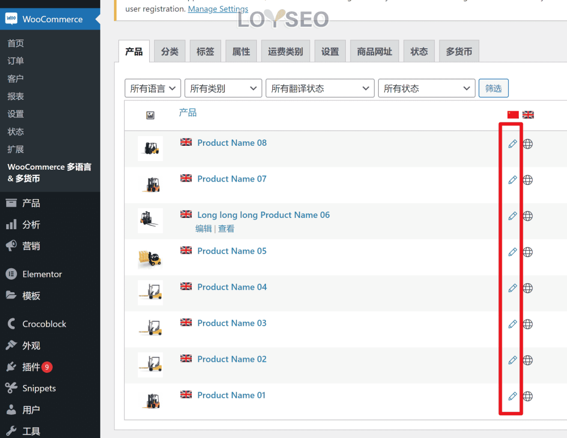
Task: Open the 所有类别 category dropdown
Action: (223, 89)
